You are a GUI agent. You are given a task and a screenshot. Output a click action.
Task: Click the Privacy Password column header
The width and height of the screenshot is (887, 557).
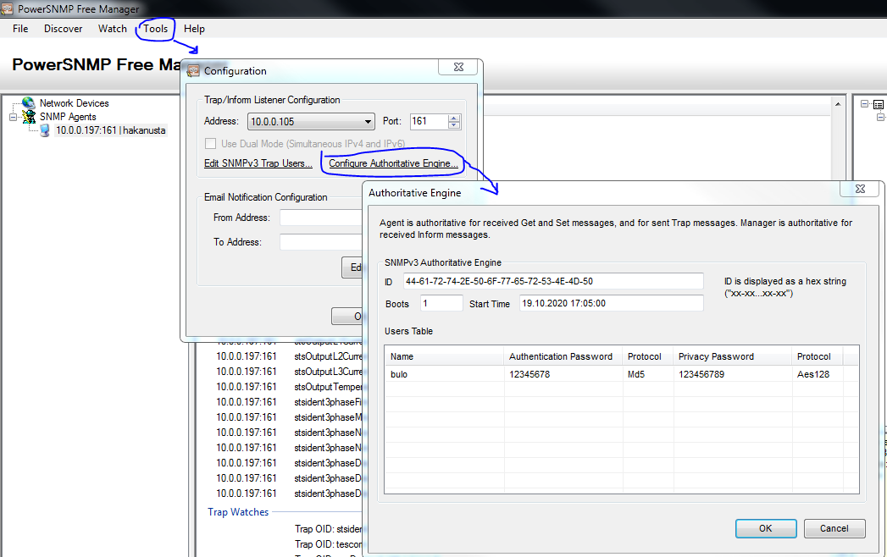click(733, 357)
